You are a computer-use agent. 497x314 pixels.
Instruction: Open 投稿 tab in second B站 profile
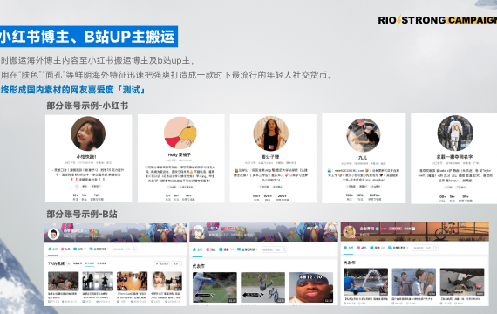tap(226, 249)
